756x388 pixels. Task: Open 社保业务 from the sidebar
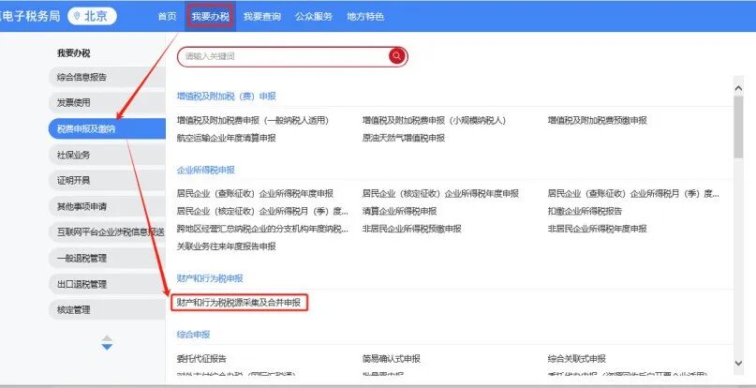pyautogui.click(x=74, y=155)
